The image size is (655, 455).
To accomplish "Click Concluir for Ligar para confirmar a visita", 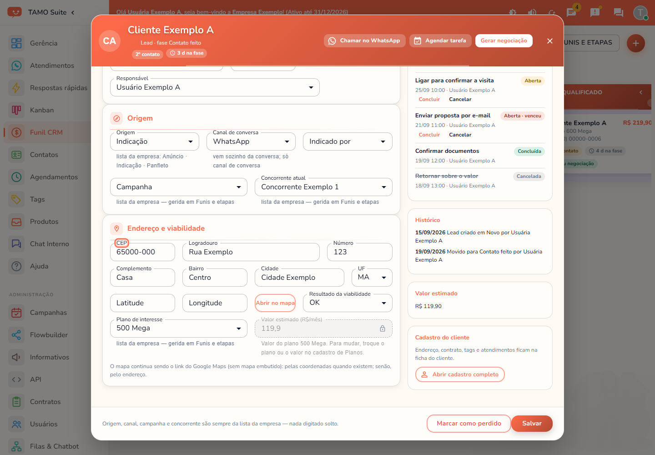I will [x=429, y=99].
